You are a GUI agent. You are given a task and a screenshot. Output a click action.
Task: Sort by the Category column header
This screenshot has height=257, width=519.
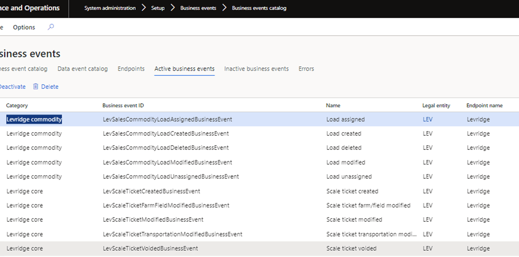pyautogui.click(x=17, y=106)
